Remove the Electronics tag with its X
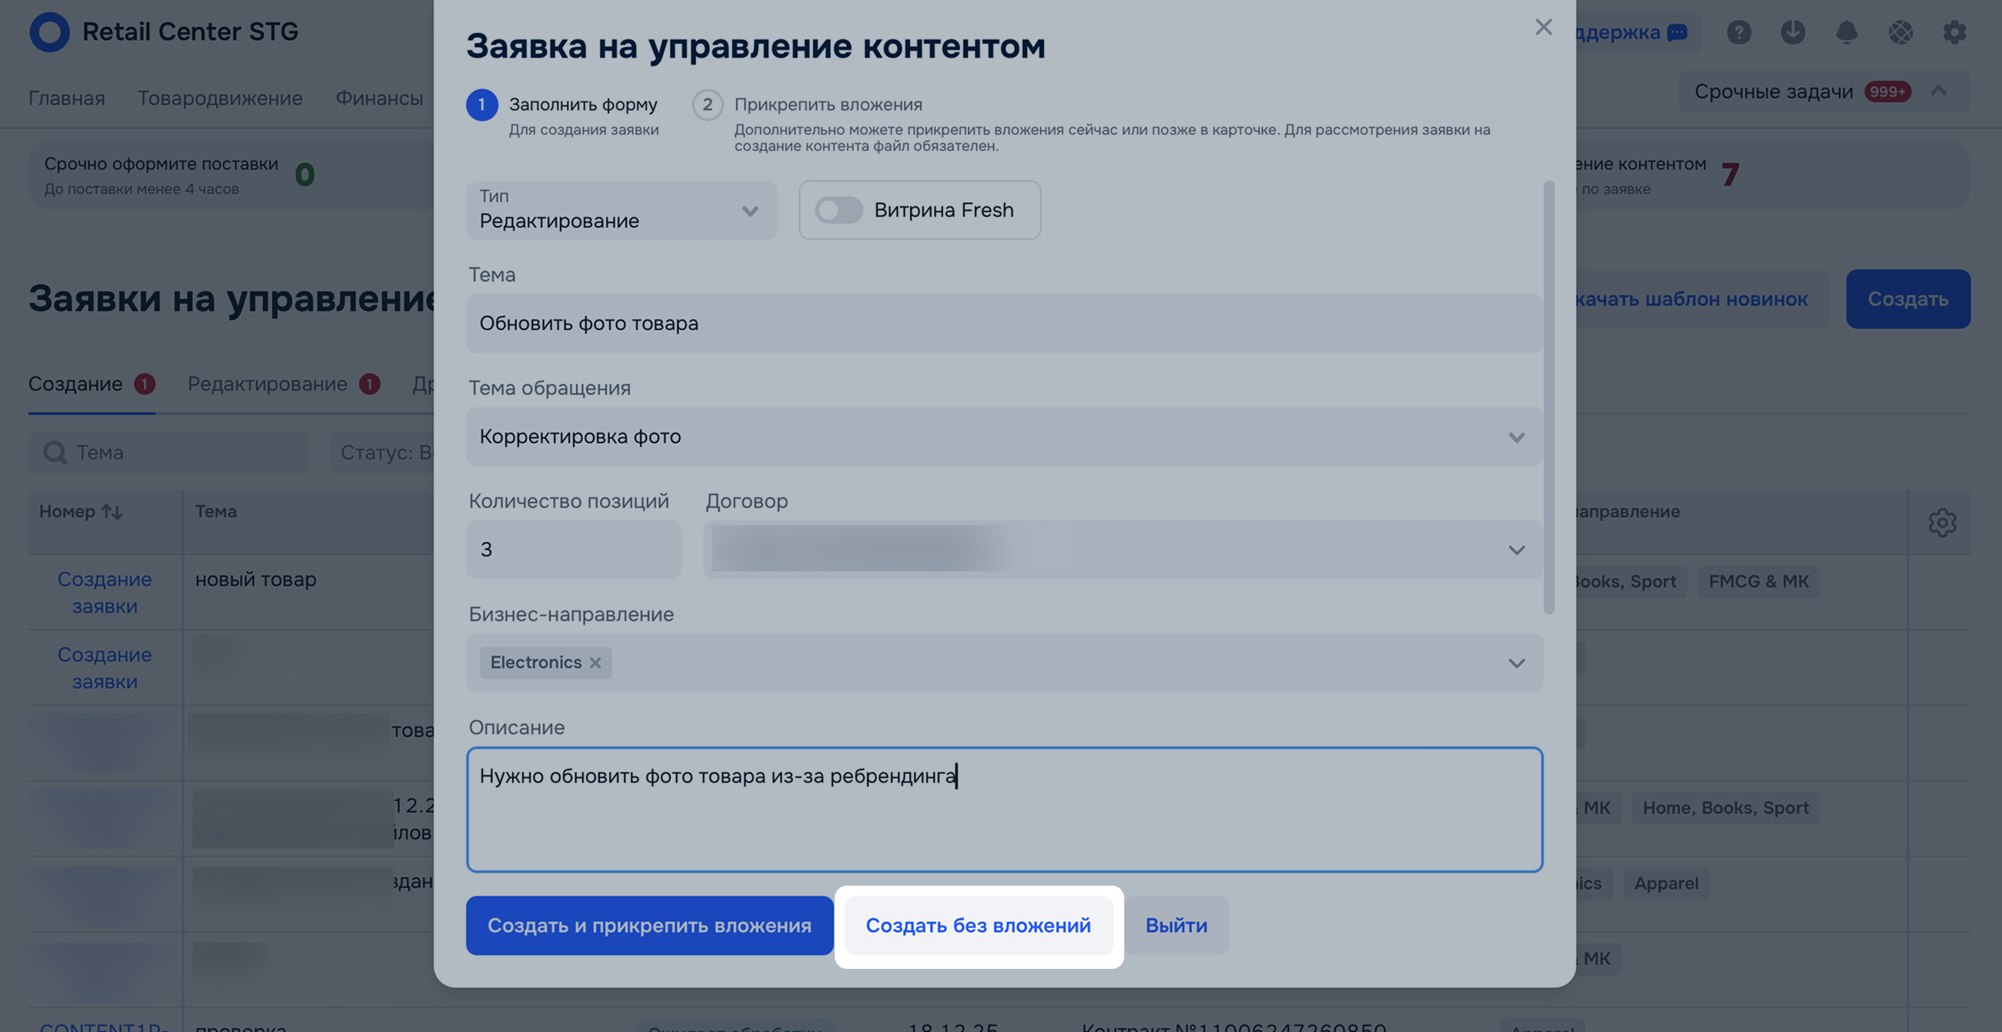Viewport: 2002px width, 1032px height. (x=595, y=663)
